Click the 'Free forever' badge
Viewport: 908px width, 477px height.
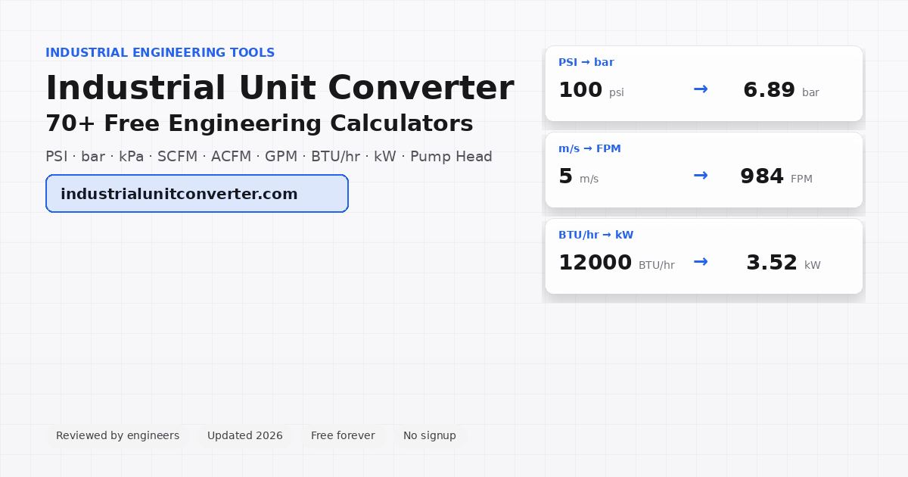pyautogui.click(x=343, y=435)
